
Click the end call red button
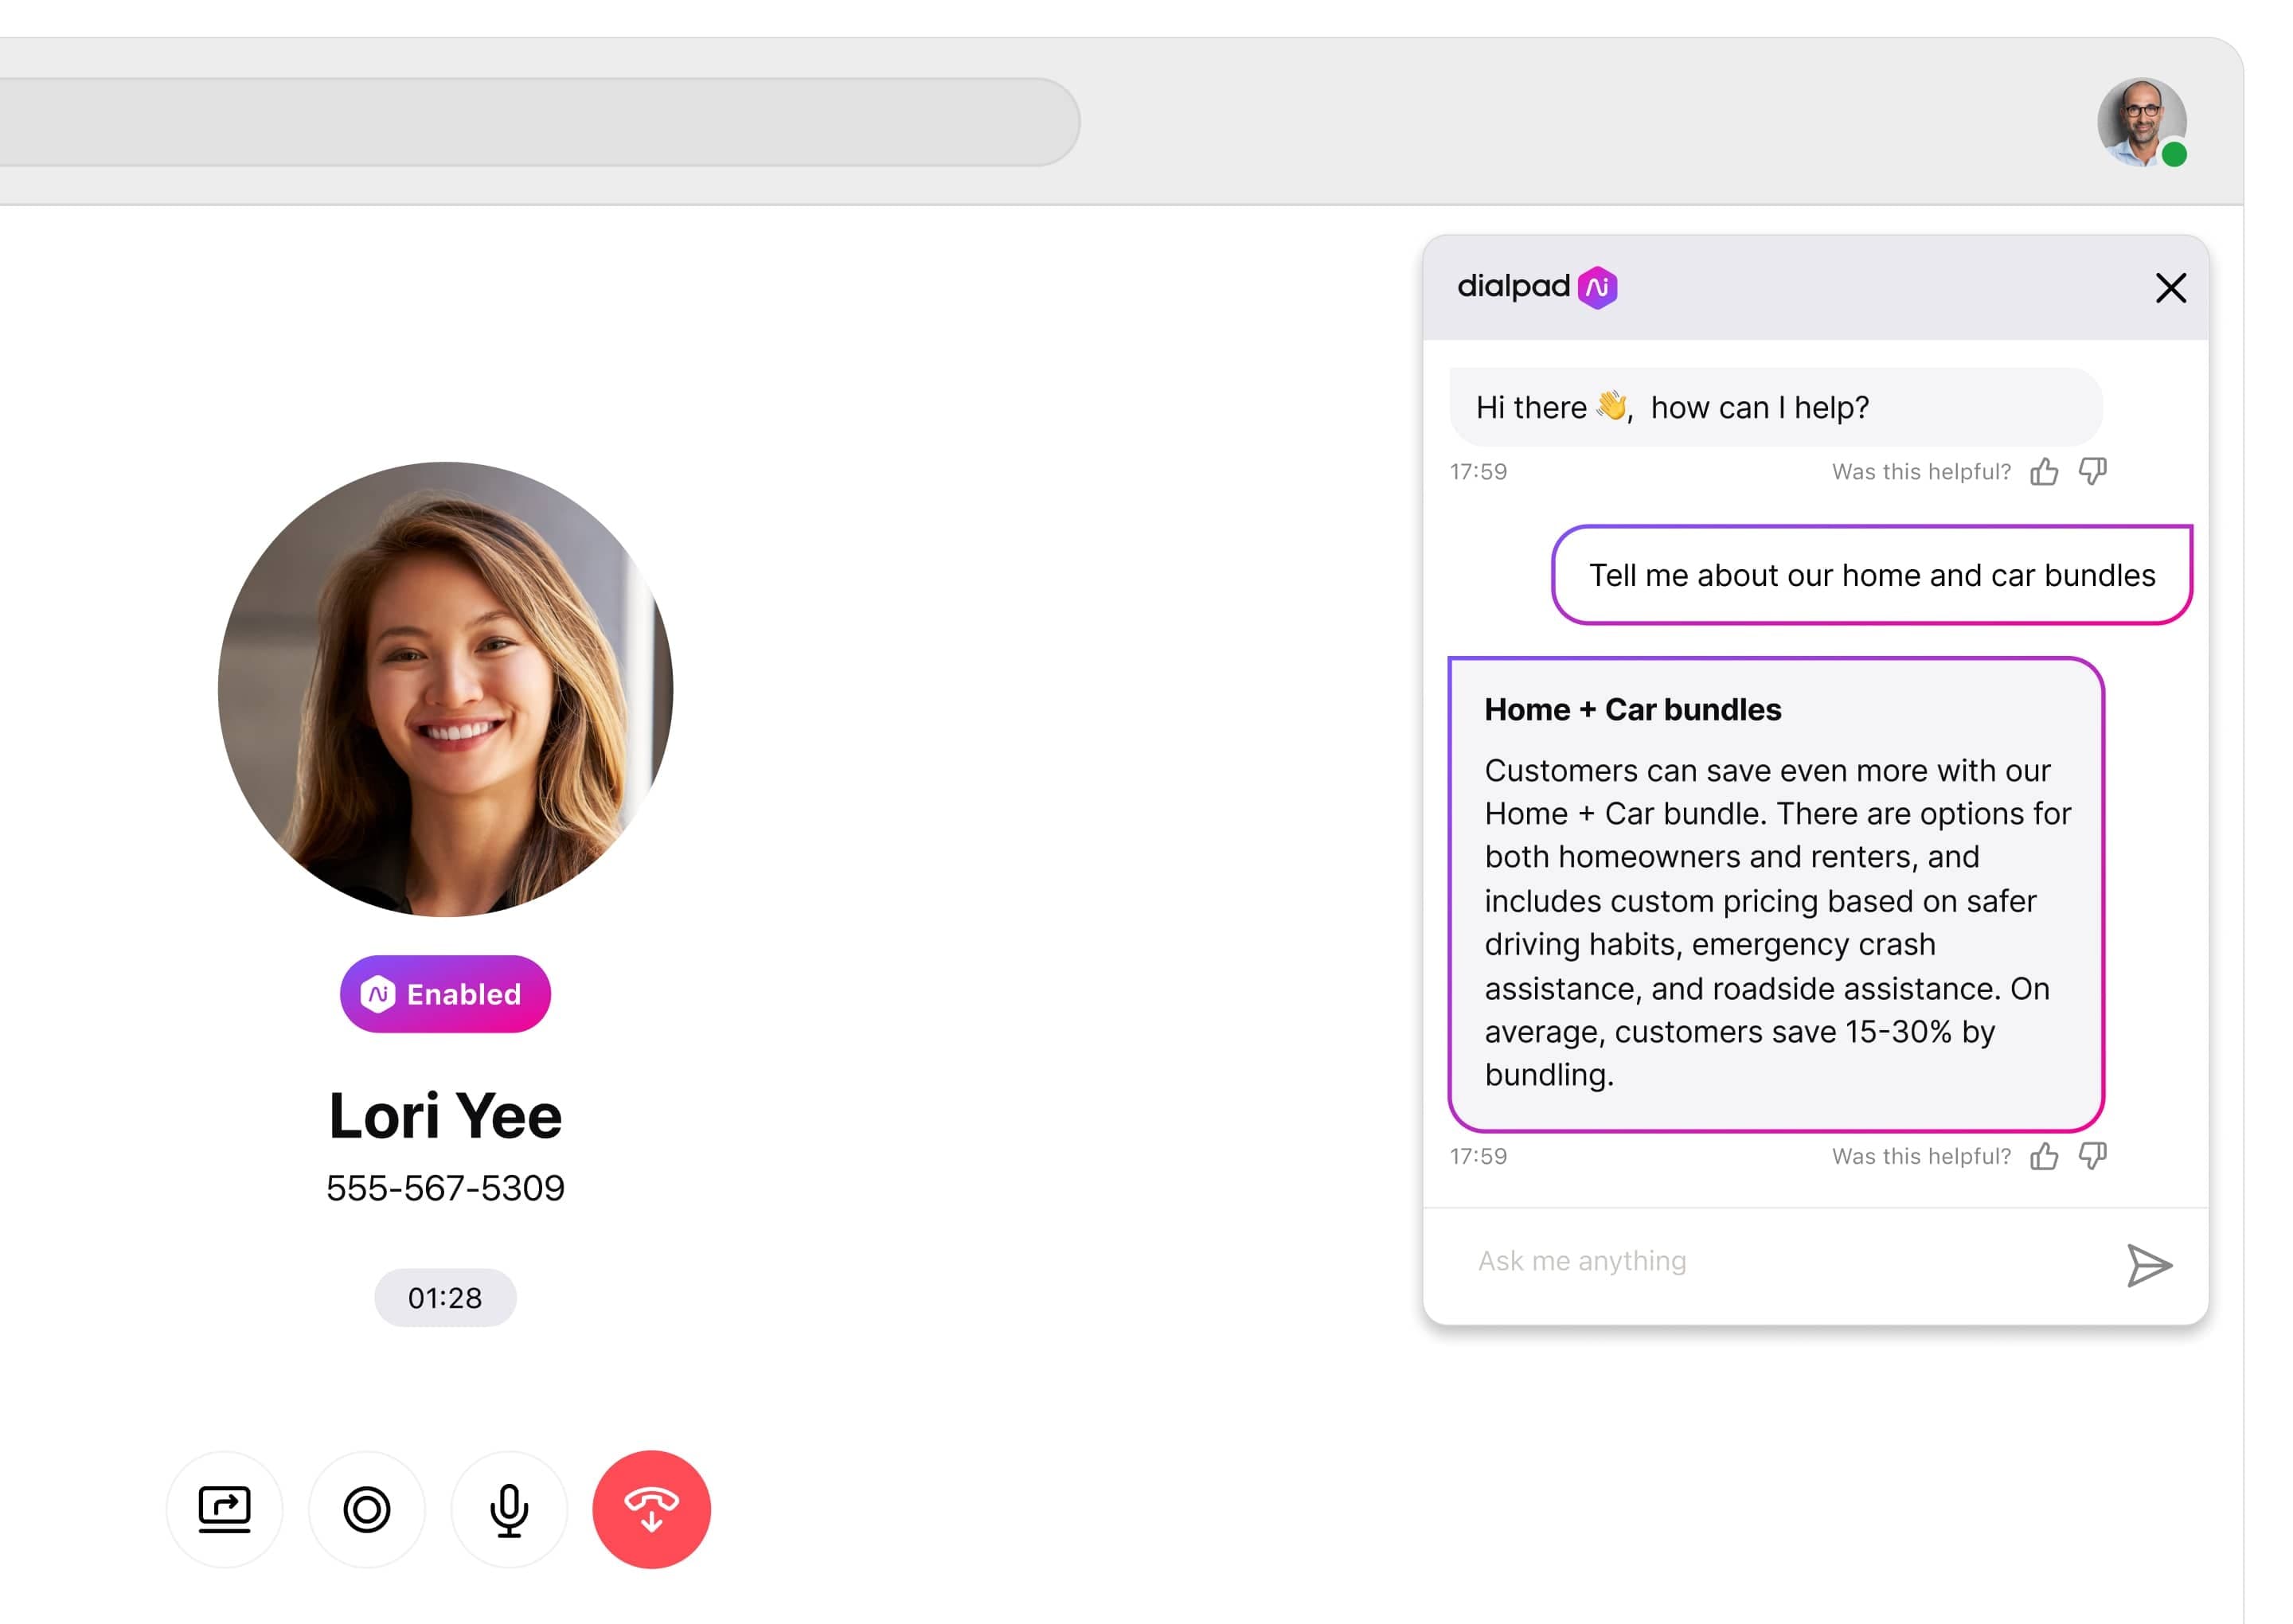pos(650,1508)
